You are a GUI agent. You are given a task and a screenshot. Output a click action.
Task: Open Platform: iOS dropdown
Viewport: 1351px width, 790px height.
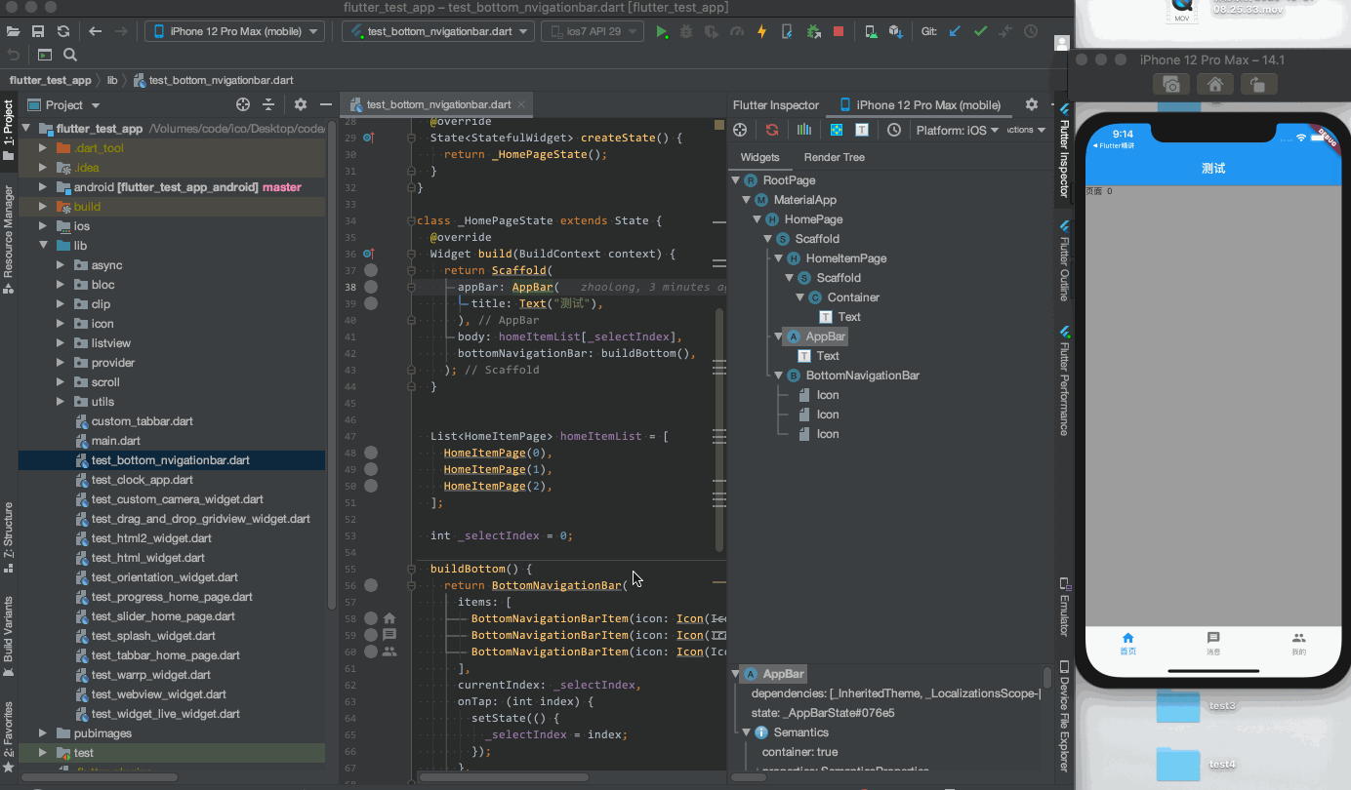click(x=957, y=130)
